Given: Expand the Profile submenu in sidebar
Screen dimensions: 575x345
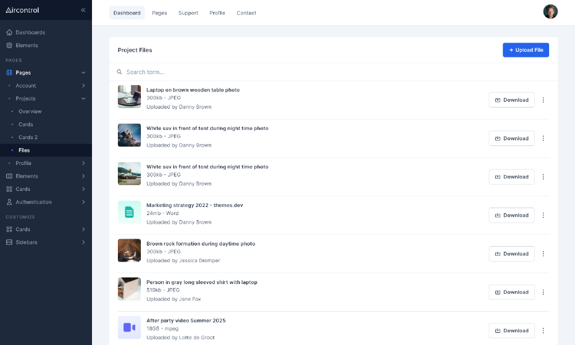Looking at the screenshot, I should [83, 163].
